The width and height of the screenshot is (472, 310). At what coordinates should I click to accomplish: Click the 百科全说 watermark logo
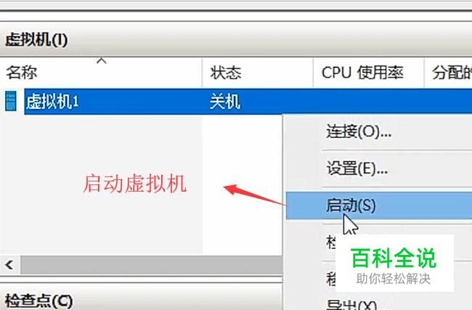tap(394, 258)
